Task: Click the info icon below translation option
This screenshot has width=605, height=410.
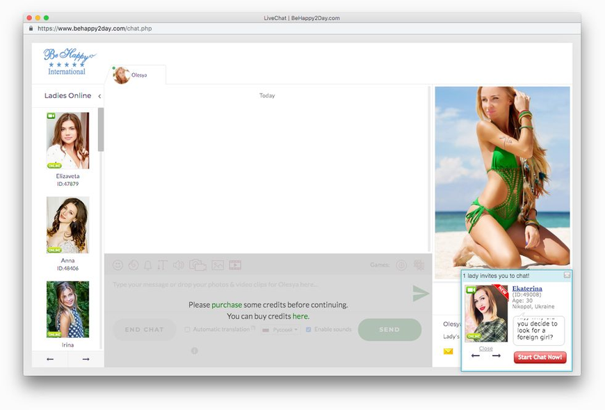Action: tap(195, 351)
